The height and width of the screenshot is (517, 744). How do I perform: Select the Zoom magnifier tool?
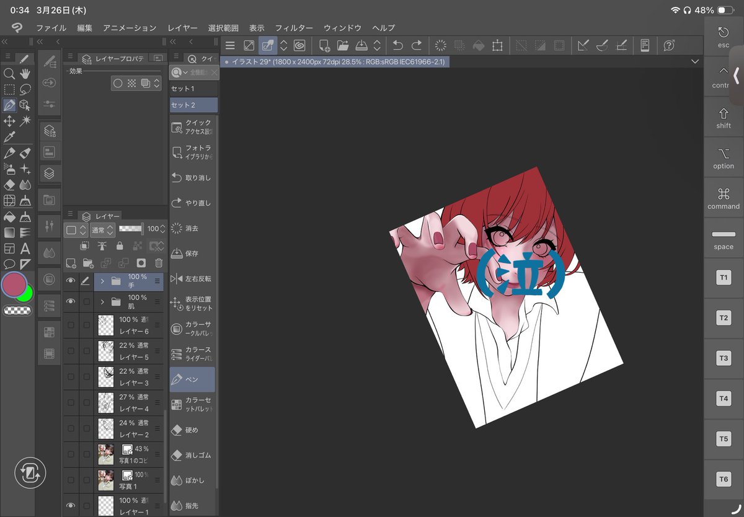pyautogui.click(x=9, y=74)
